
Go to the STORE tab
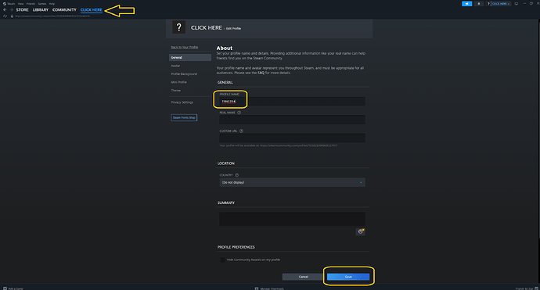[22, 9]
